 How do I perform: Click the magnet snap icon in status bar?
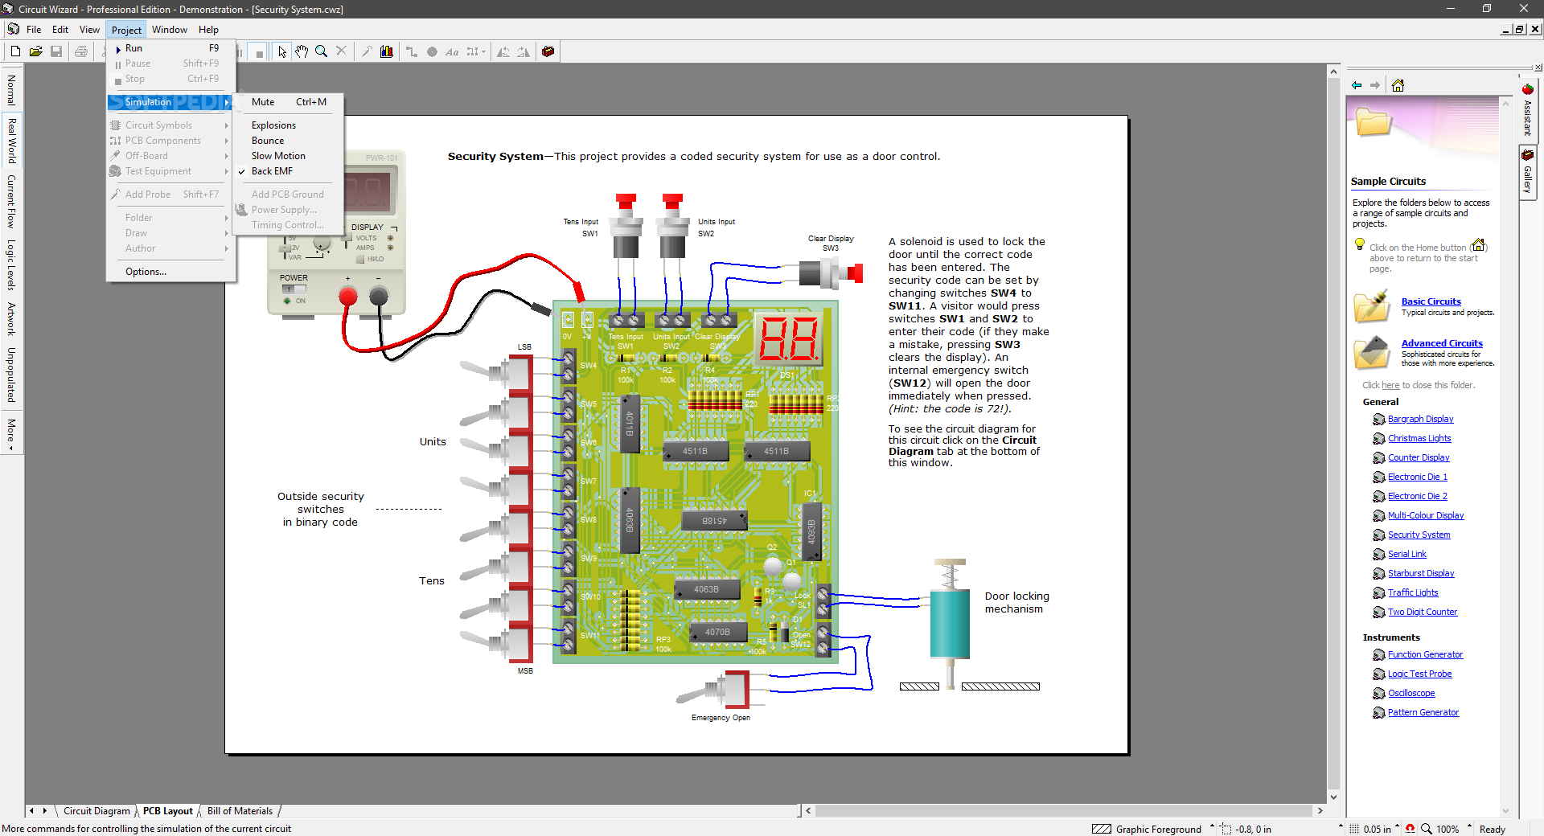pos(1411,829)
